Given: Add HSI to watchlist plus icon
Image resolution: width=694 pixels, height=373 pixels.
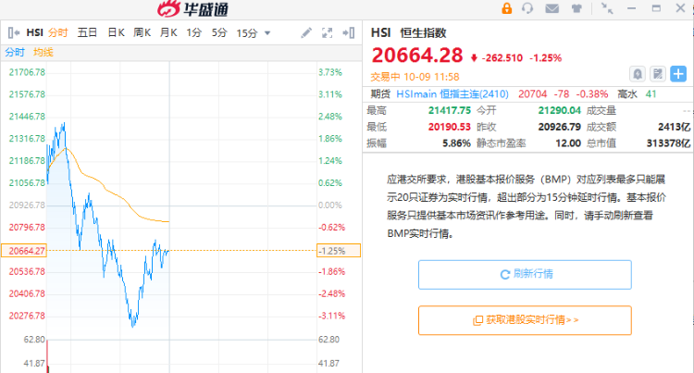Looking at the screenshot, I should (x=678, y=74).
